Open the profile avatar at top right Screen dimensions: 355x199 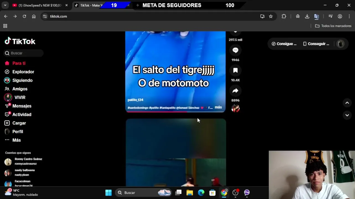coord(341,44)
